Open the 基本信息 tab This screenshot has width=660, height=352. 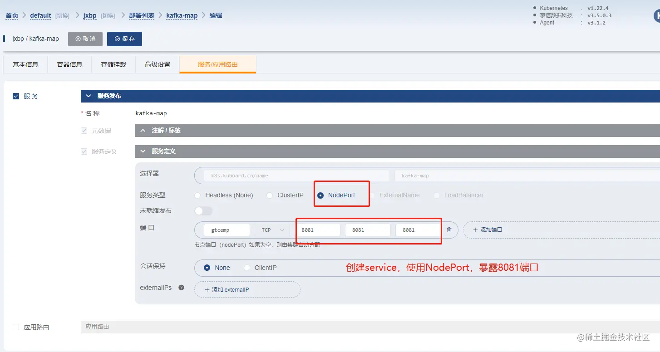[25, 64]
